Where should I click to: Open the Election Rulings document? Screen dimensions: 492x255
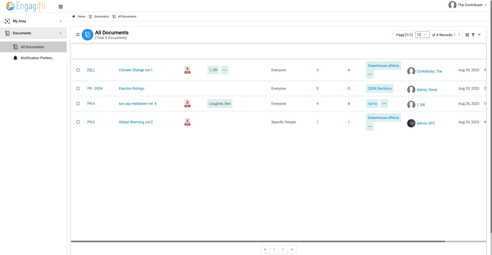[x=131, y=88]
